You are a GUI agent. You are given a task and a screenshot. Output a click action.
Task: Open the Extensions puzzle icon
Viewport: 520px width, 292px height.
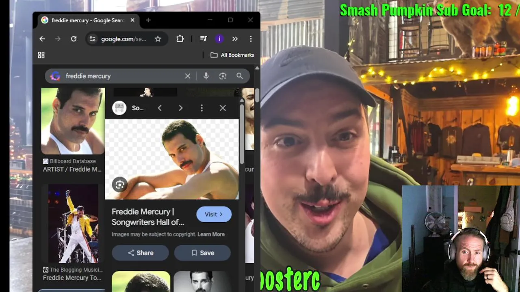180,39
